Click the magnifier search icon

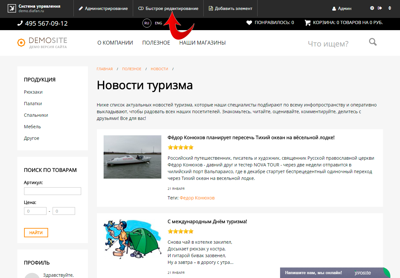click(373, 42)
